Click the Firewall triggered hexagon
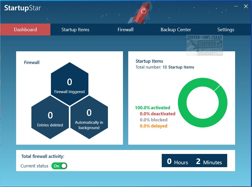Image resolution: width=252 pixels, height=187 pixels. coord(70,84)
